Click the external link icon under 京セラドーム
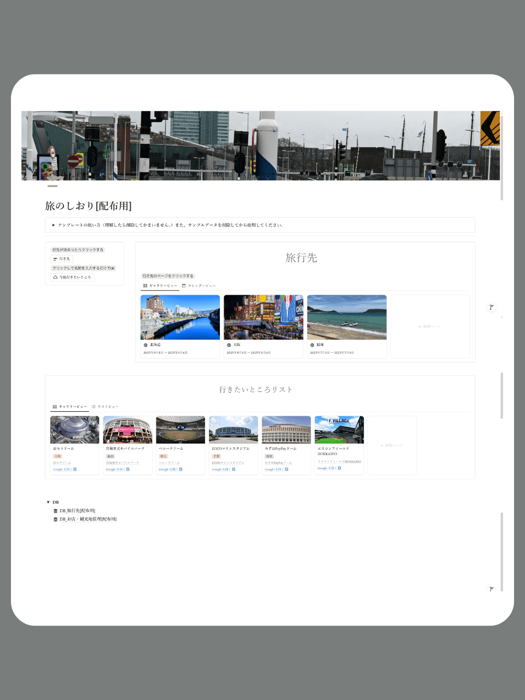Viewport: 525px width, 700px height. click(75, 469)
